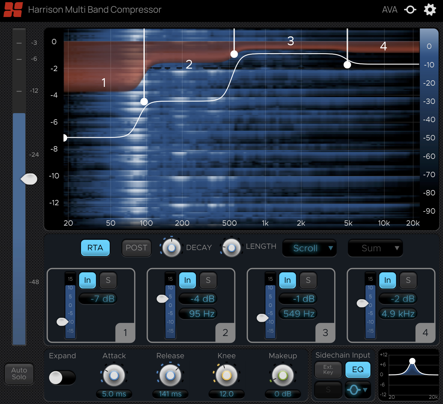Click the band 4 label on graph

point(383,46)
